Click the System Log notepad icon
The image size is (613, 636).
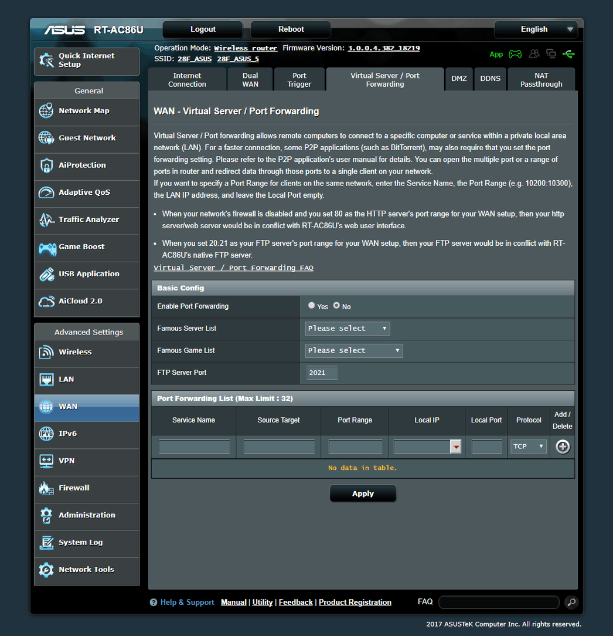click(x=46, y=543)
